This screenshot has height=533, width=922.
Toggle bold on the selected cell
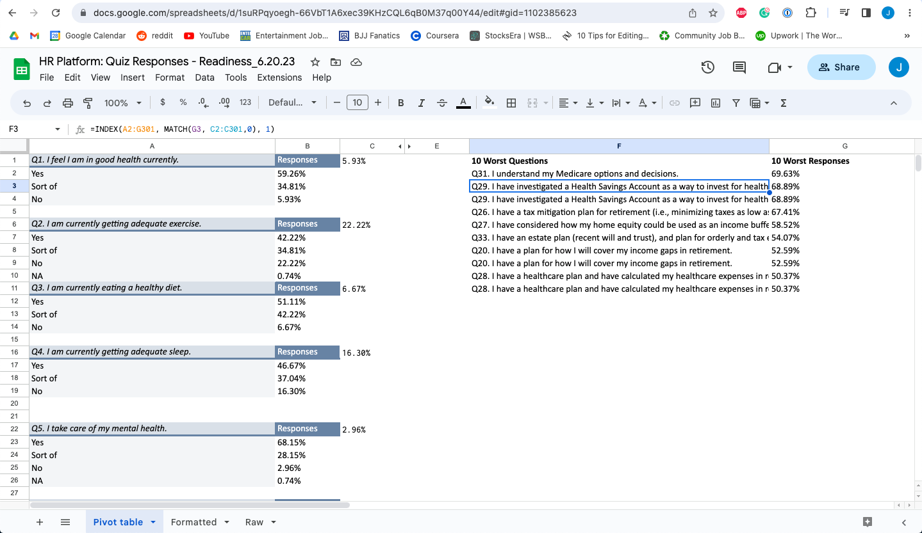400,102
